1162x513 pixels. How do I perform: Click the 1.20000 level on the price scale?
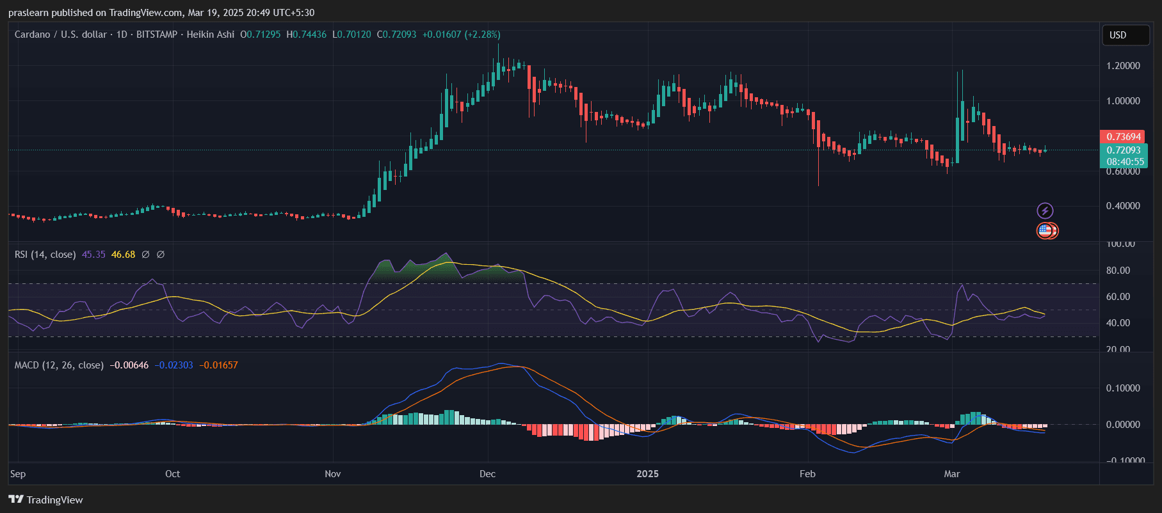(1123, 66)
